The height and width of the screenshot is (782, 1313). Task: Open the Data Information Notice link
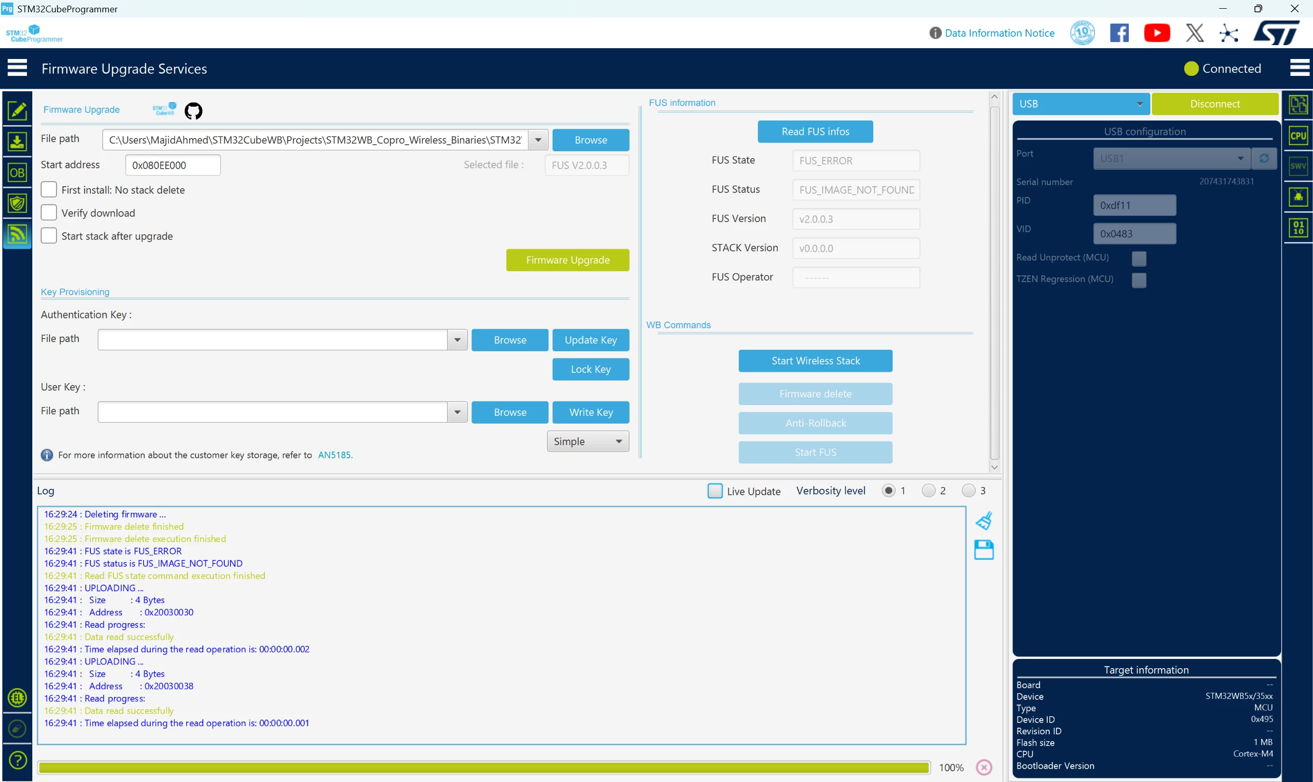1000,33
